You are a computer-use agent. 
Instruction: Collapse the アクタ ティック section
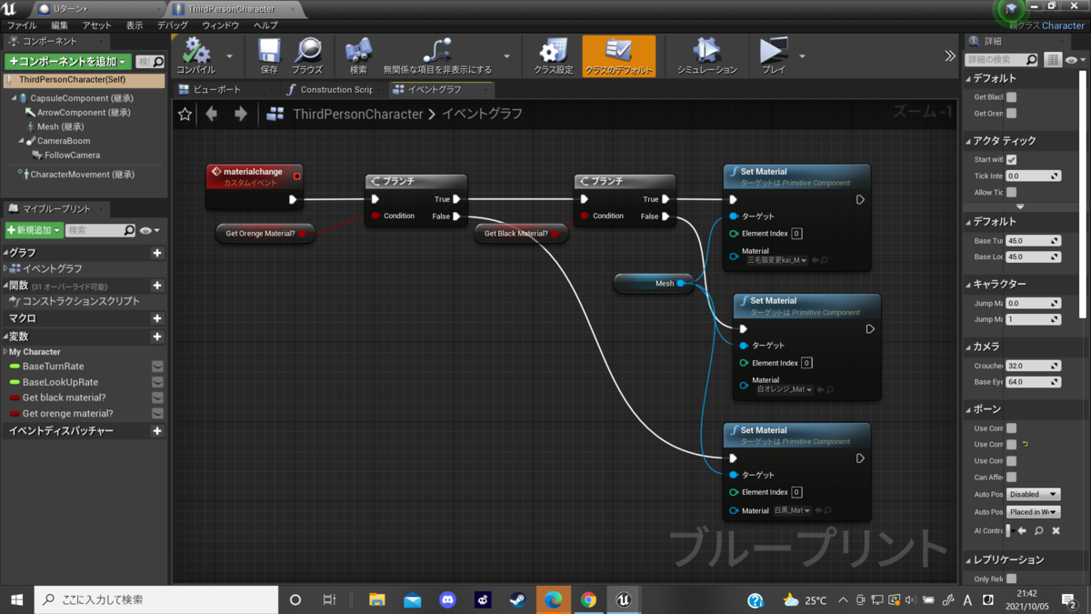point(968,141)
